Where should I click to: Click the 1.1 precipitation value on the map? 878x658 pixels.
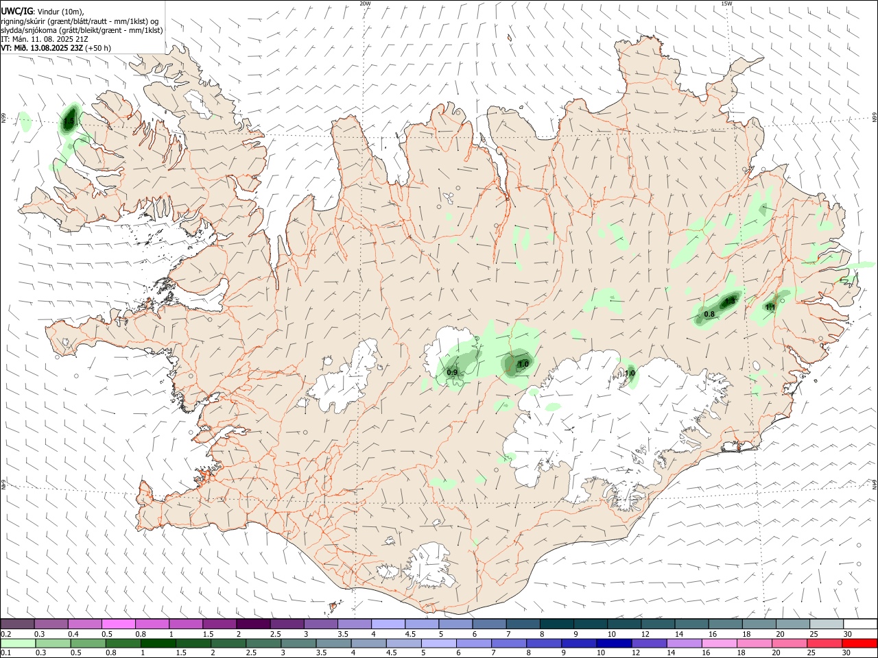click(x=770, y=308)
